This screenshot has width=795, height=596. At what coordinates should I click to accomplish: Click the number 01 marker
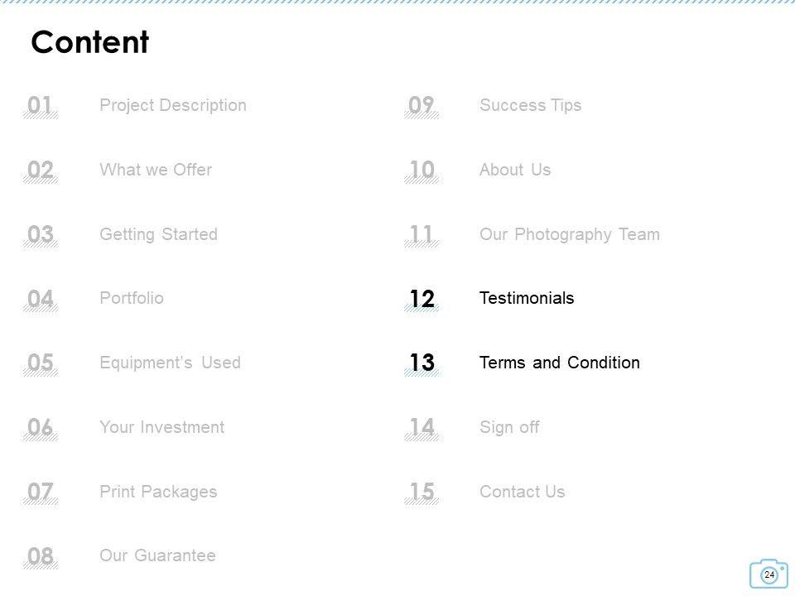[41, 106]
